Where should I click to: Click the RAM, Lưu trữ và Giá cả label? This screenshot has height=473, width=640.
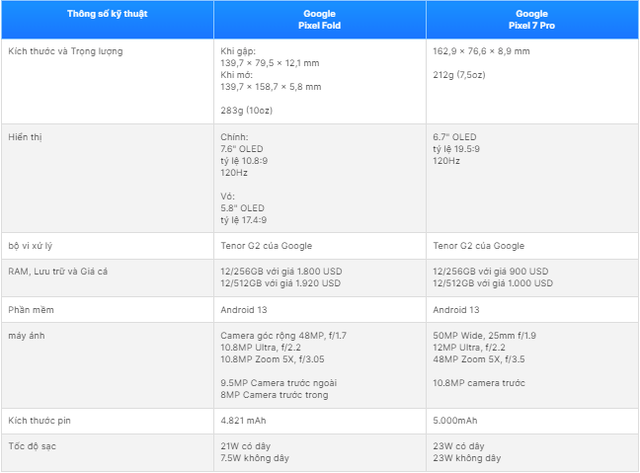pyautogui.click(x=58, y=272)
